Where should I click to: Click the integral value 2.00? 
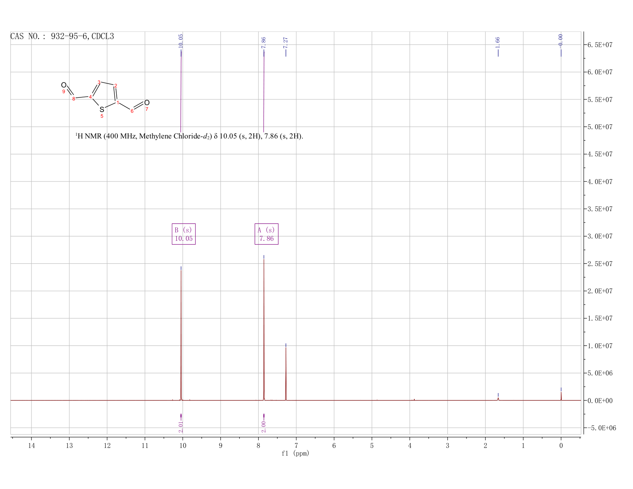click(x=264, y=426)
